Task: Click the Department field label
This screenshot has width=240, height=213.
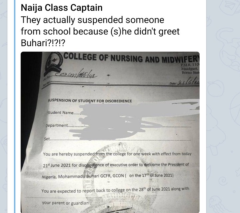Action: tap(57, 126)
